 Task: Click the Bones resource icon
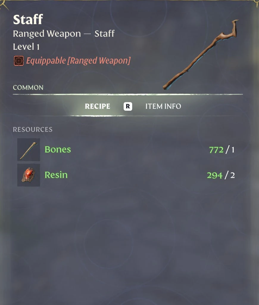point(29,150)
